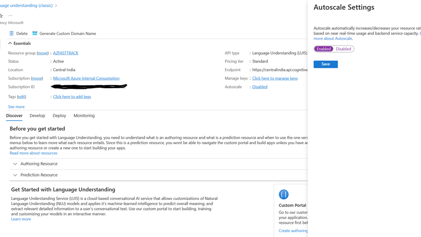Screen dimensions: 421x237
Task: Click See more under Essentials
Action: (x=16, y=107)
